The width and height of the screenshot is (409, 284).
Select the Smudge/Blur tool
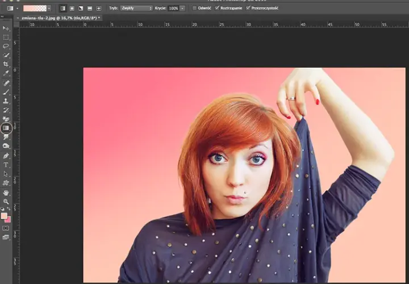pyautogui.click(x=6, y=137)
